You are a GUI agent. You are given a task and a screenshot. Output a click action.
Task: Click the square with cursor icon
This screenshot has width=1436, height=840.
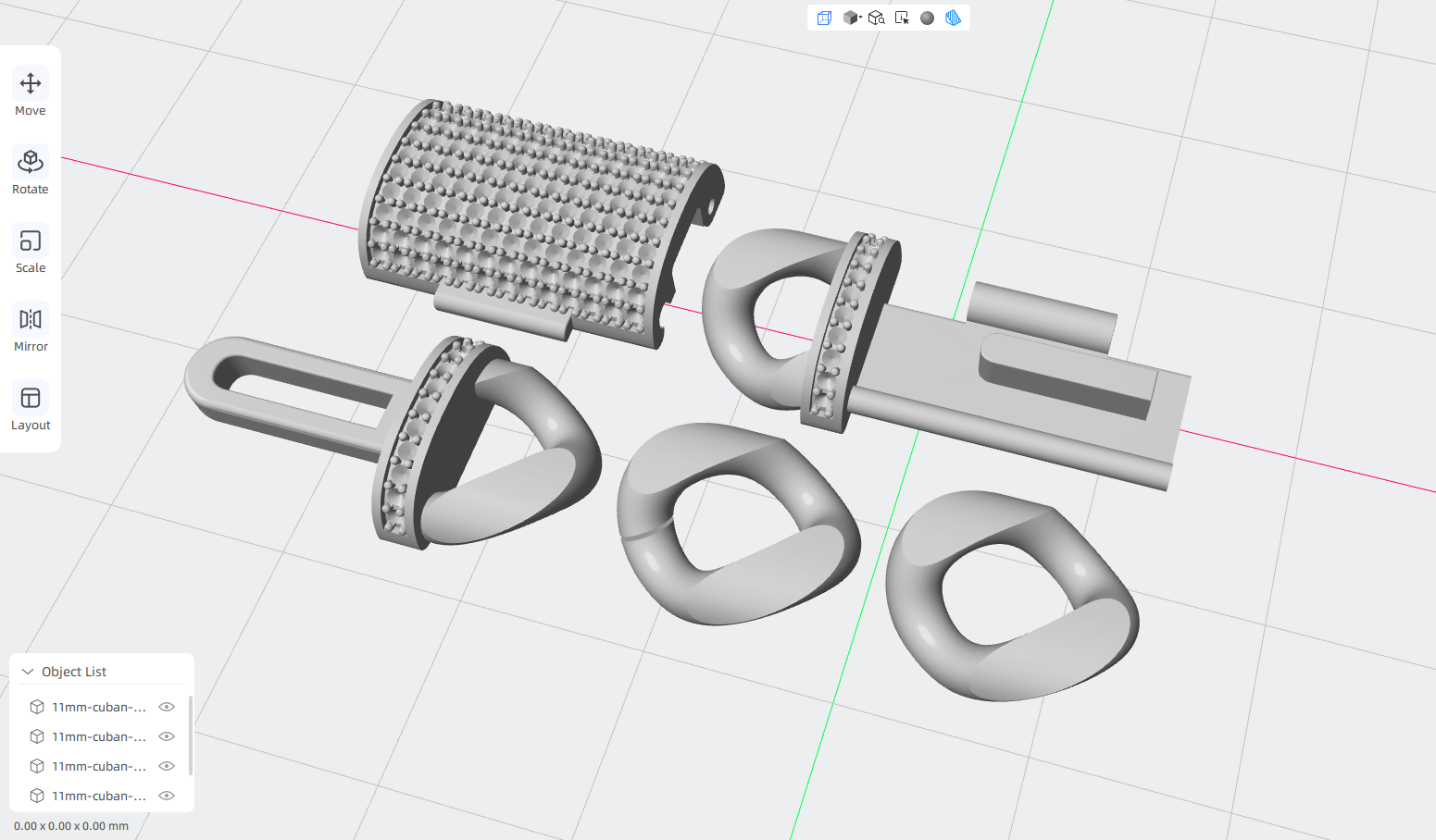(x=902, y=18)
